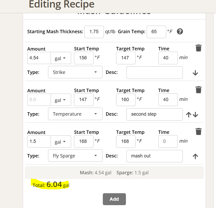Click the Strike Start Temp 156 field
The height and width of the screenshot is (208, 216).
(84, 58)
